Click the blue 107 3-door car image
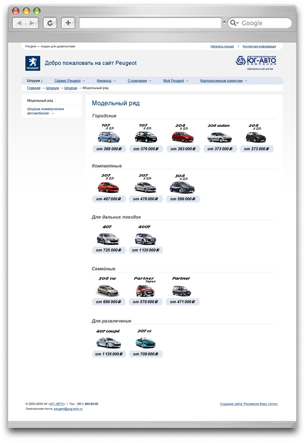The width and height of the screenshot is (305, 443). pyautogui.click(x=109, y=137)
